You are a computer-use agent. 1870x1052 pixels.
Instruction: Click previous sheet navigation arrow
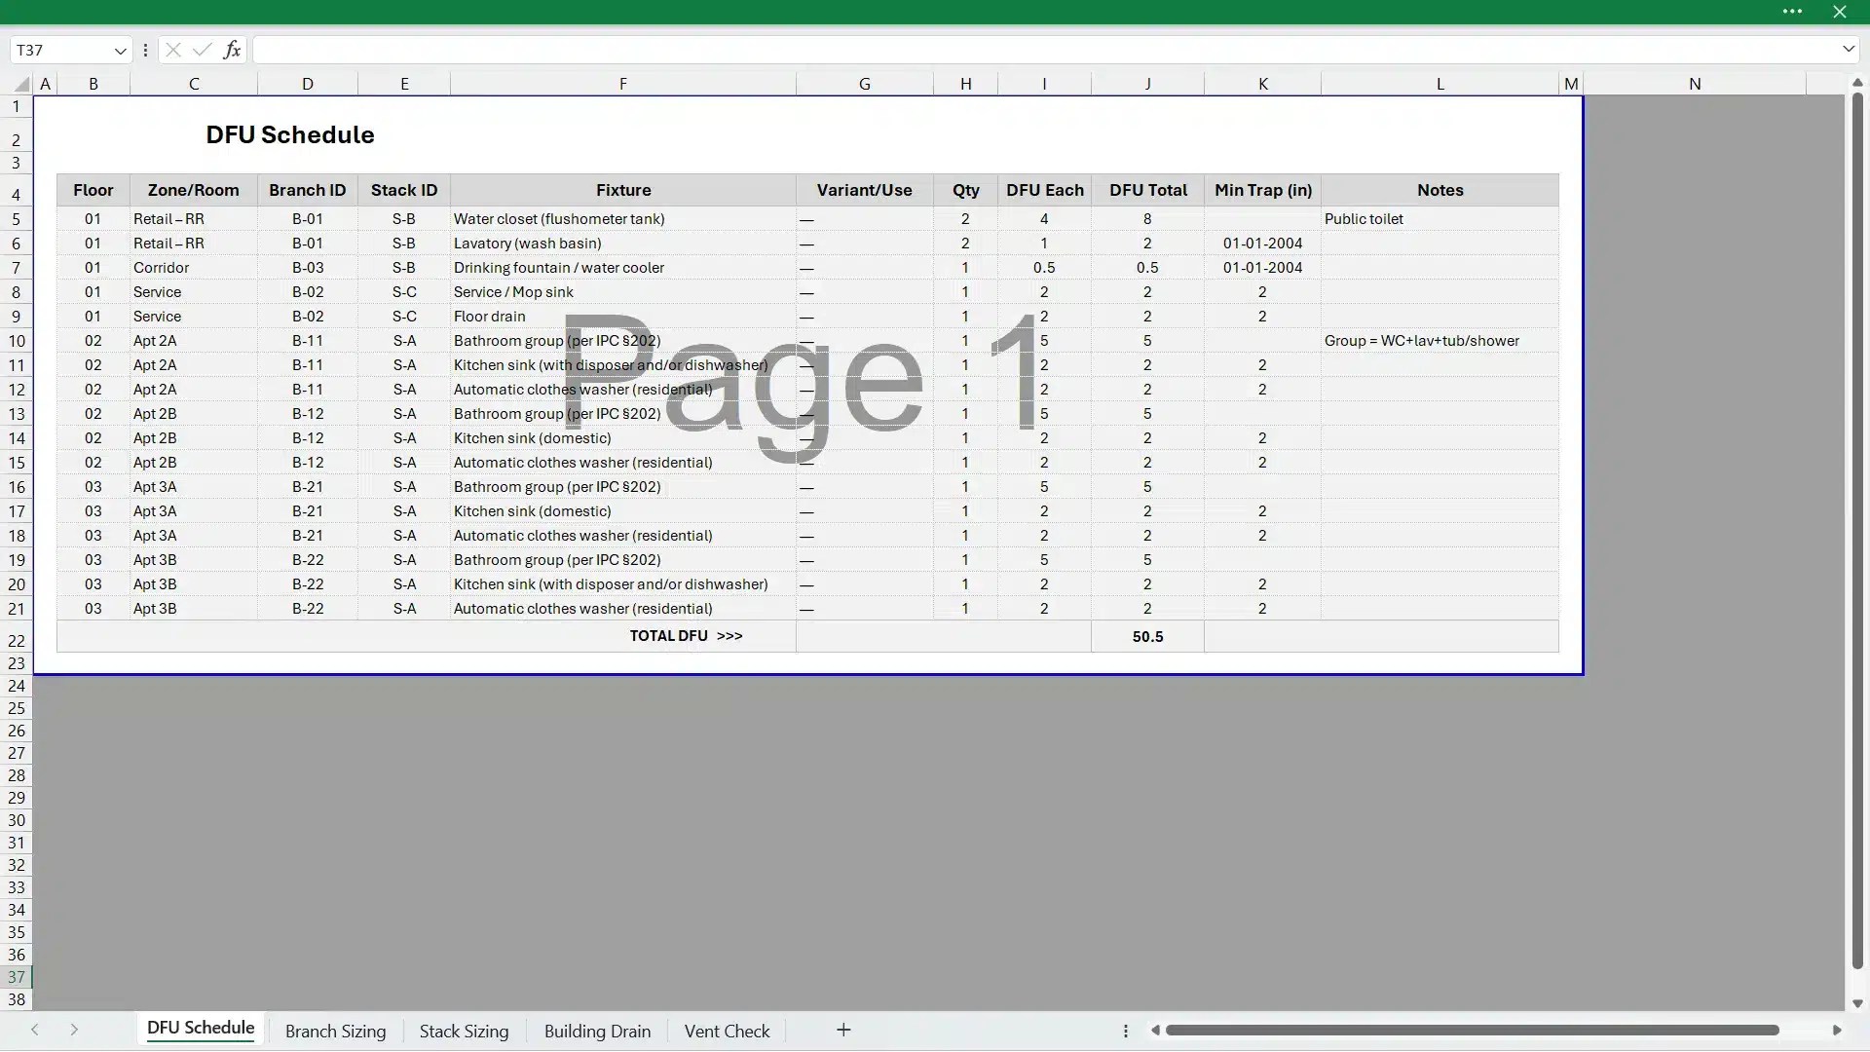[35, 1031]
